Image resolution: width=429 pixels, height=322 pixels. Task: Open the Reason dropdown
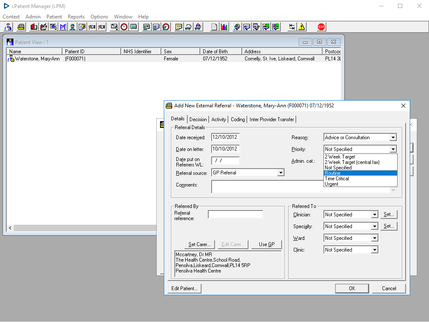click(393, 138)
